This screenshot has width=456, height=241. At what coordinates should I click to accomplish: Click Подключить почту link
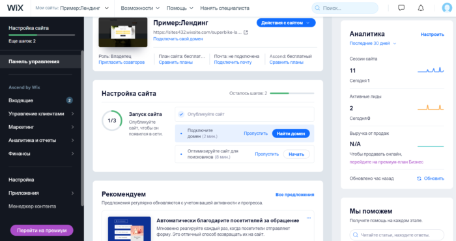(233, 63)
